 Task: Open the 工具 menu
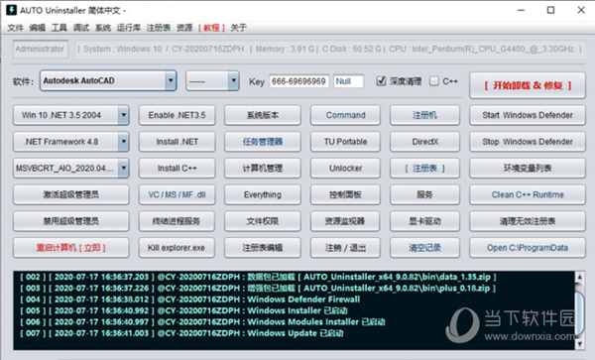(59, 28)
